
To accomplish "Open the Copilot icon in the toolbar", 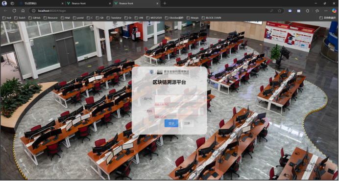I will (334, 11).
